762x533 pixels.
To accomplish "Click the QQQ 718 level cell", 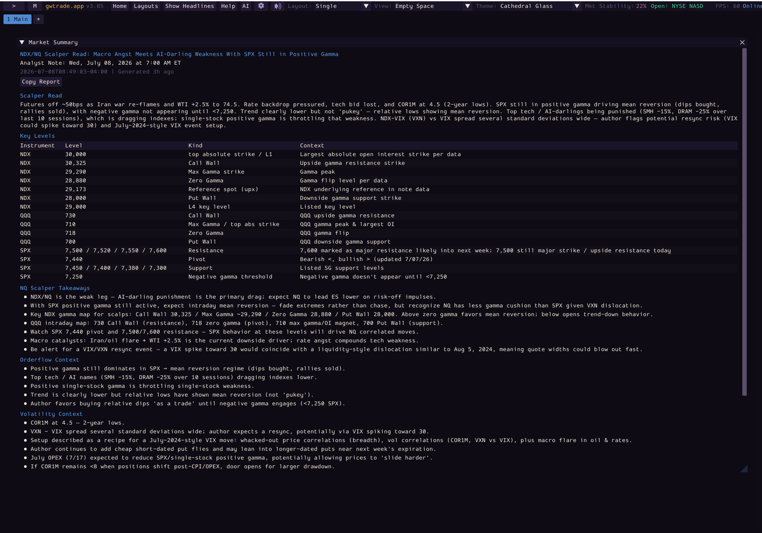I will pos(70,233).
